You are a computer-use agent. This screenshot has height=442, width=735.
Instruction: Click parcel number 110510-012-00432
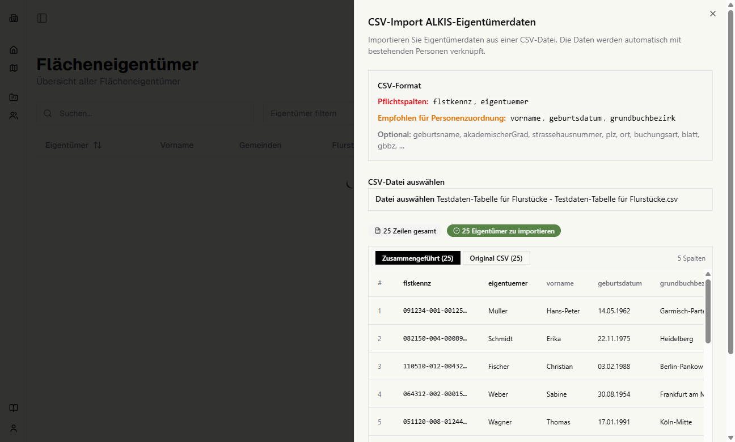(x=436, y=367)
